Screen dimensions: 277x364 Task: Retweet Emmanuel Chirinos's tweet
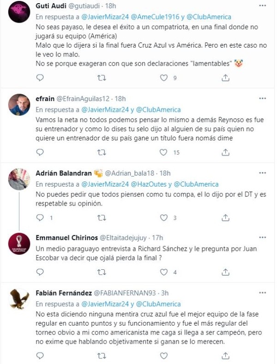click(102, 273)
